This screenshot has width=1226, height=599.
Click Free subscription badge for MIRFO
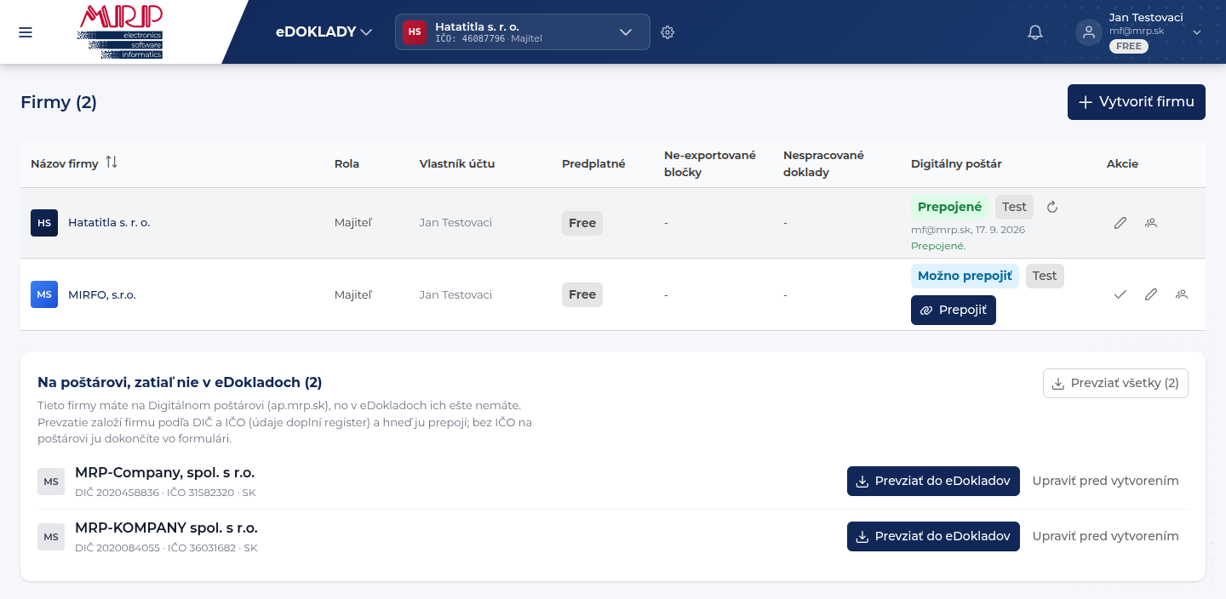(582, 294)
